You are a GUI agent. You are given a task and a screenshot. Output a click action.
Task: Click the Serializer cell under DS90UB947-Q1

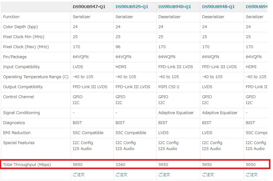point(82,17)
